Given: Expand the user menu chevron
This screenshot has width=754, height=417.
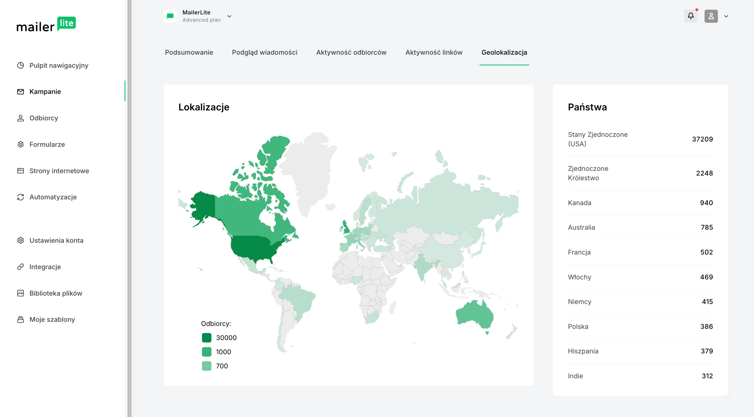Looking at the screenshot, I should coord(726,16).
